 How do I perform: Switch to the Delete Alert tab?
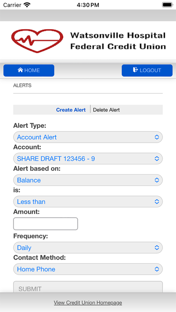click(106, 110)
